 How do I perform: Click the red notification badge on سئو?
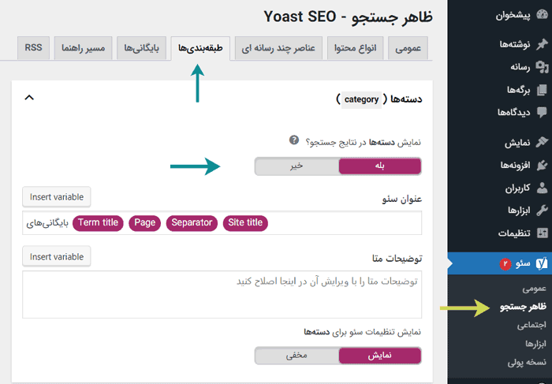505,263
